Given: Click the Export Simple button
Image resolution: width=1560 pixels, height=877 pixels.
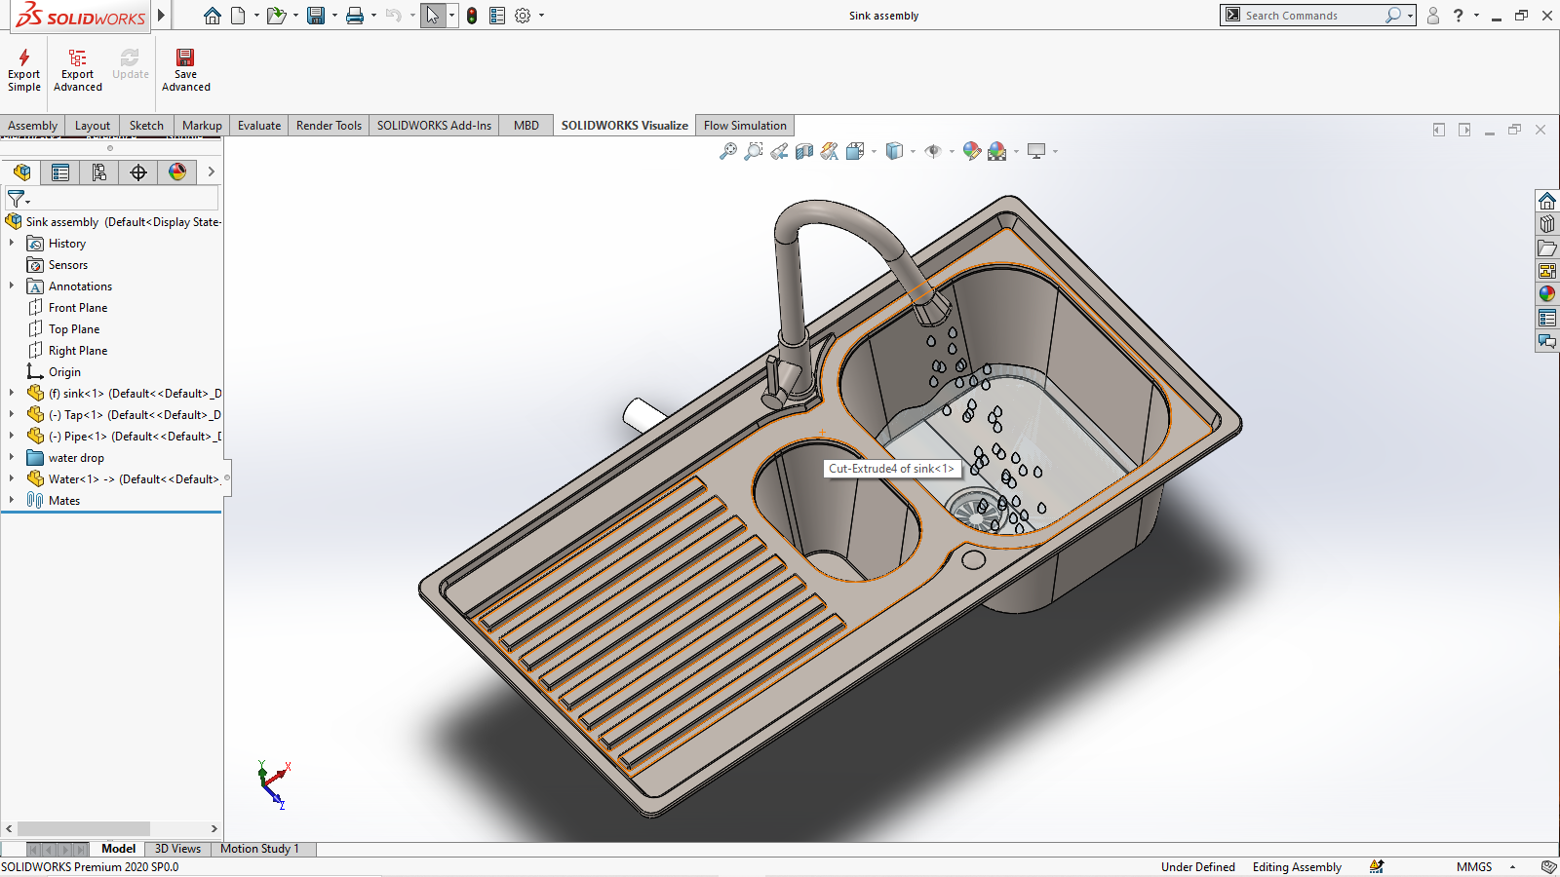Looking at the screenshot, I should (24, 70).
